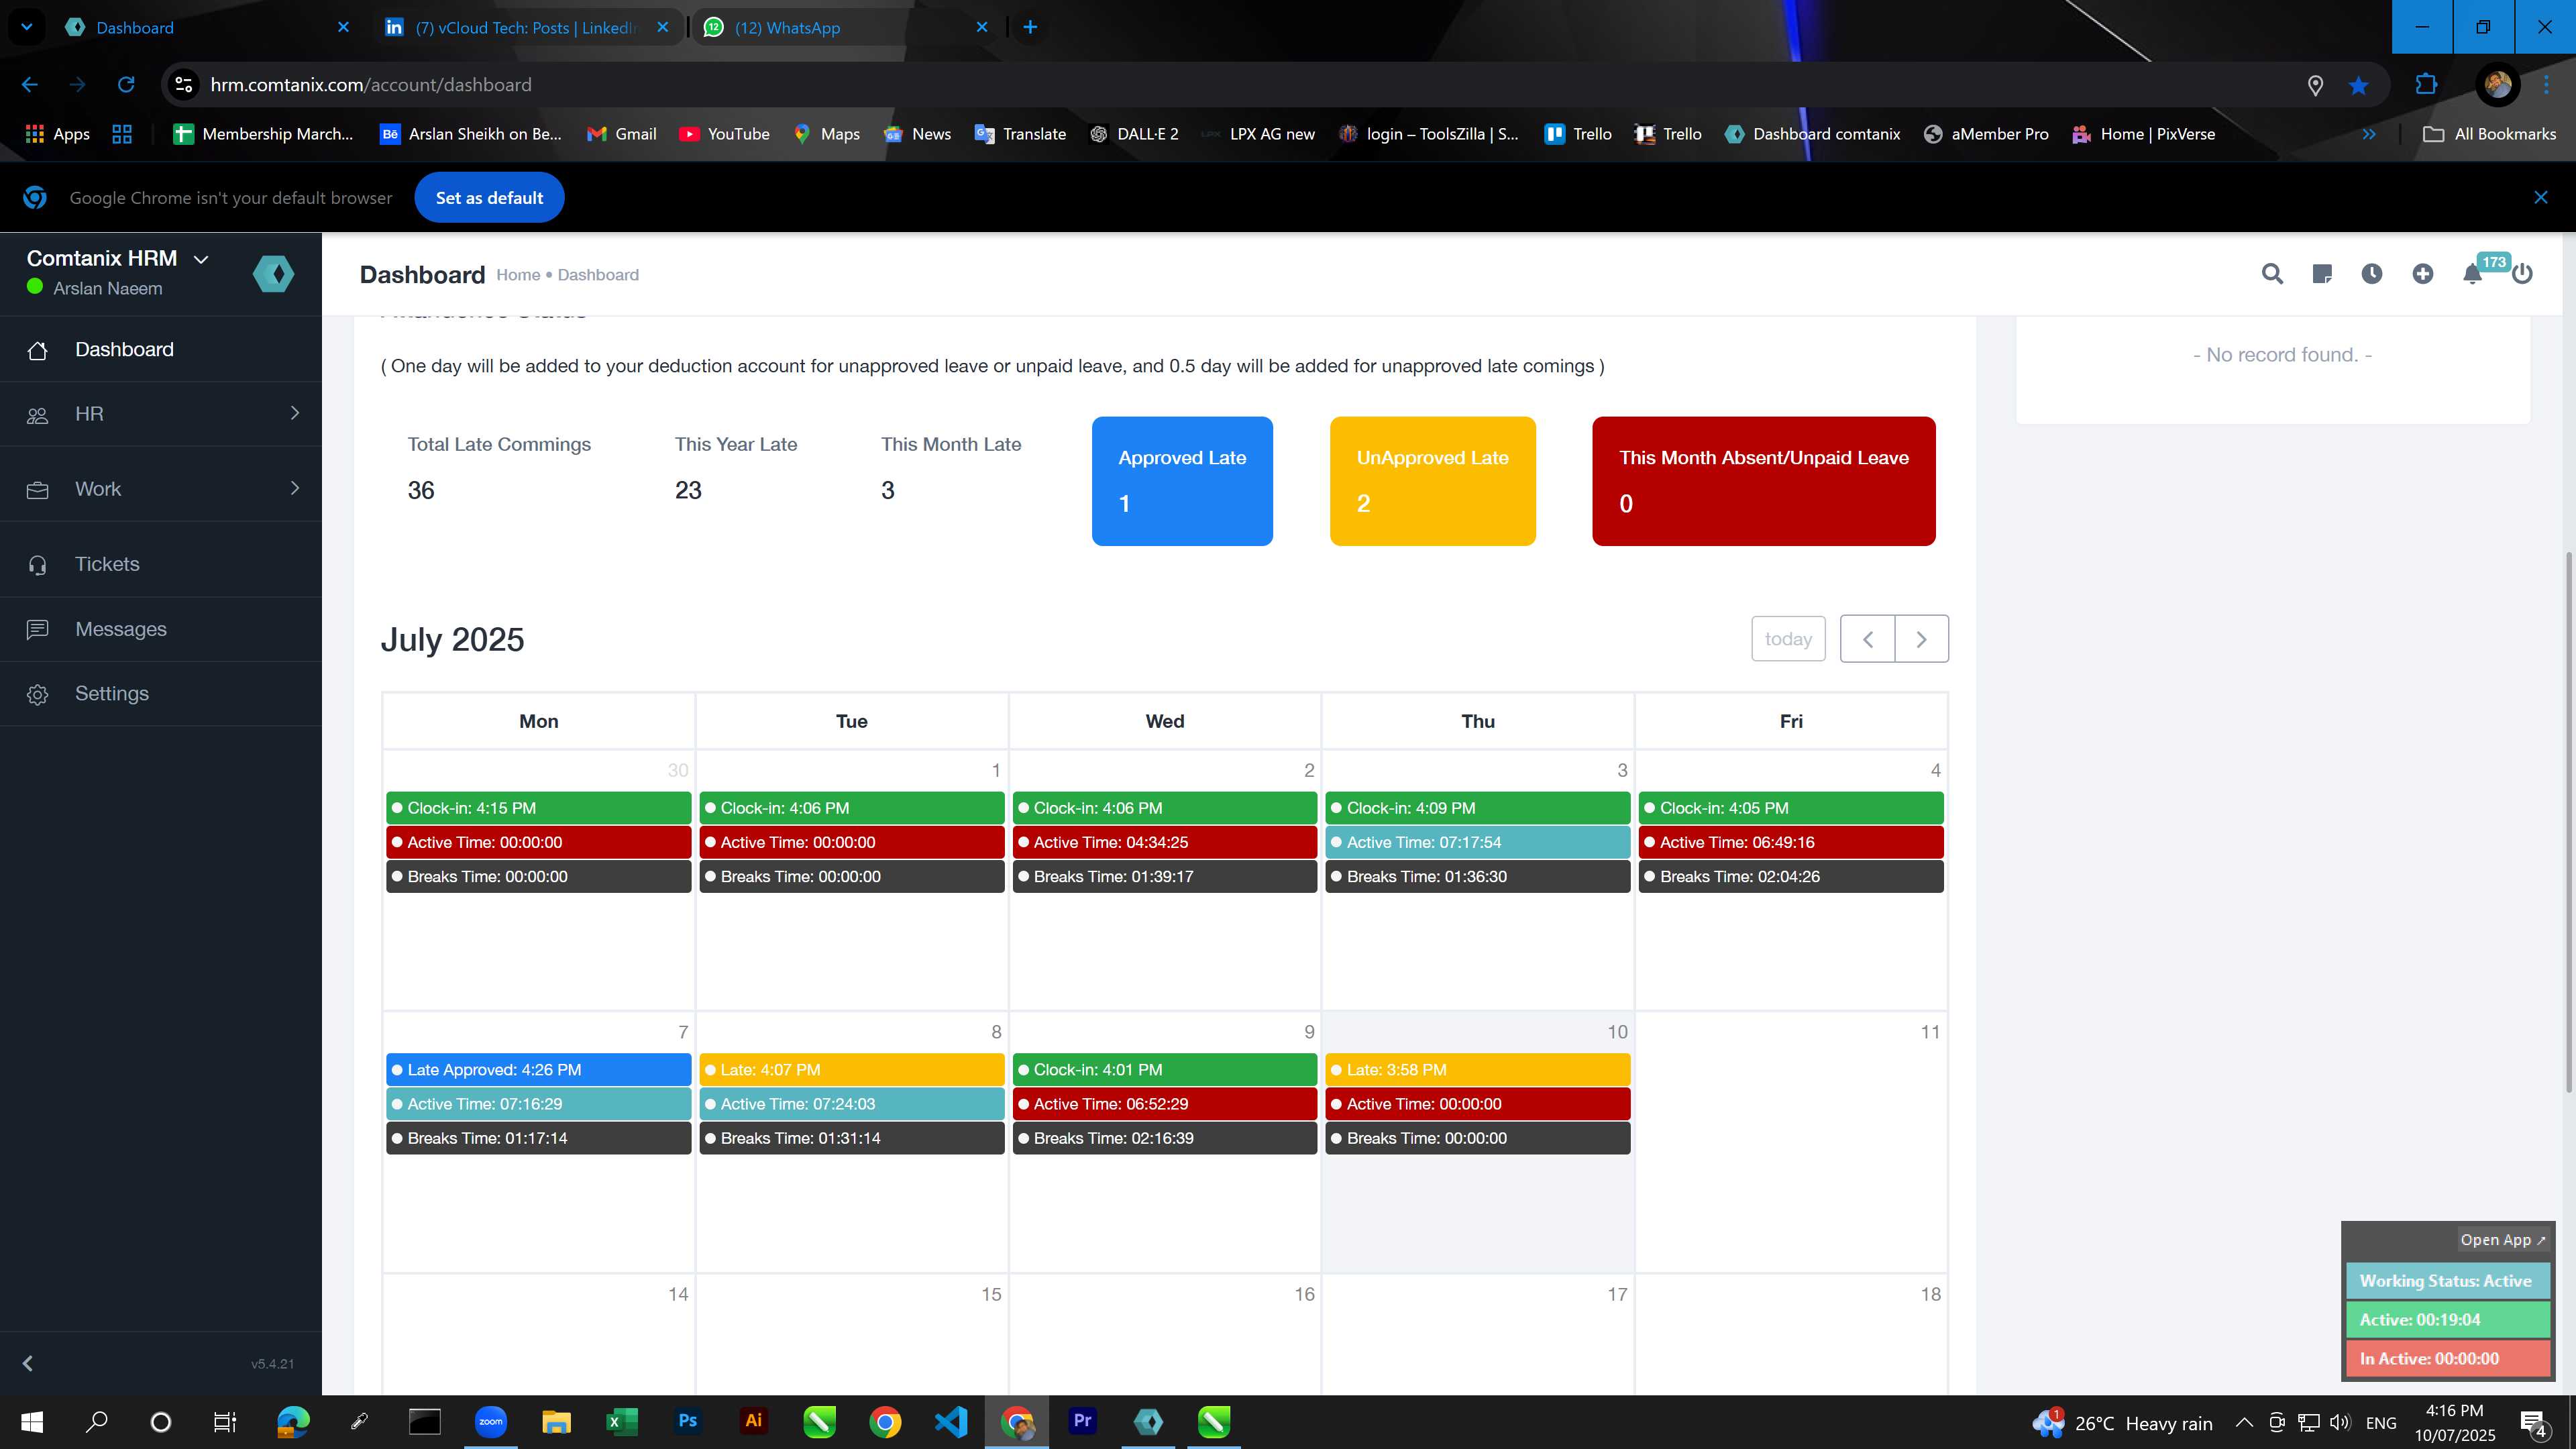Click Home breadcrumb link

tap(518, 275)
